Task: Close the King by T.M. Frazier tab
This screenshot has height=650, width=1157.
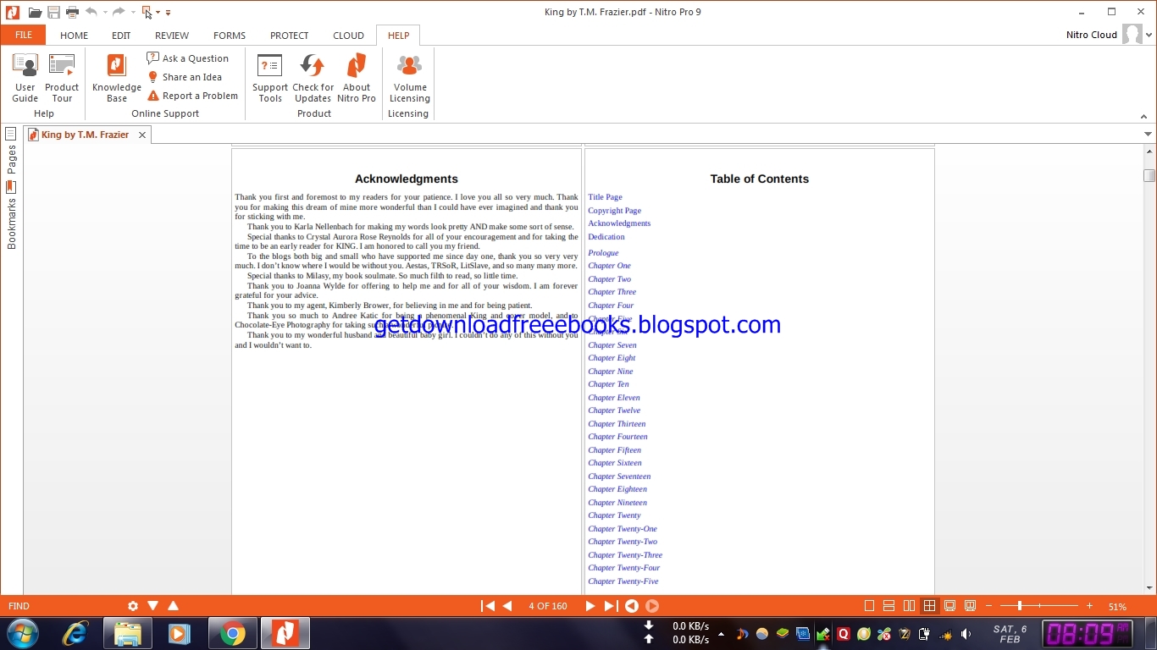Action: pyautogui.click(x=142, y=135)
